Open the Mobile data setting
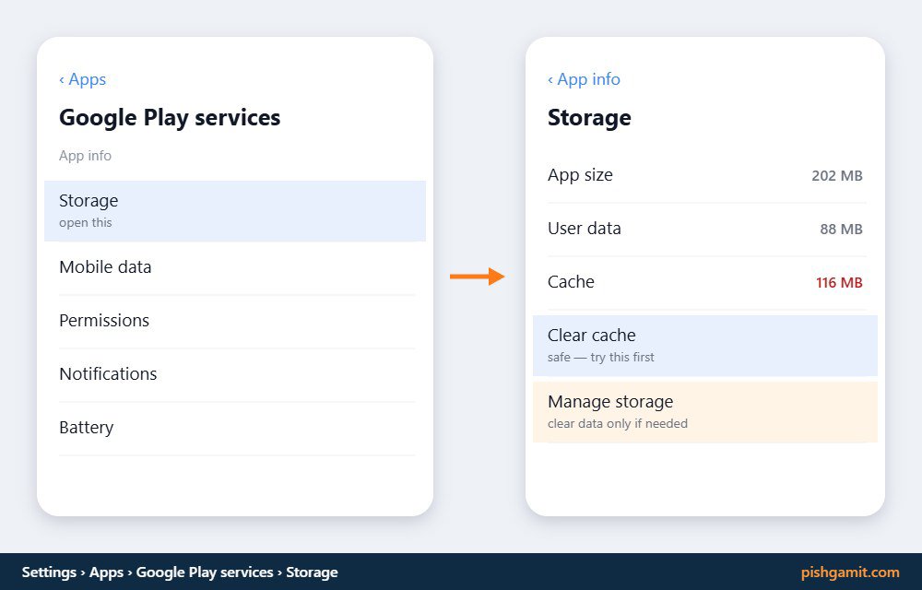The width and height of the screenshot is (922, 590). pyautogui.click(x=237, y=267)
